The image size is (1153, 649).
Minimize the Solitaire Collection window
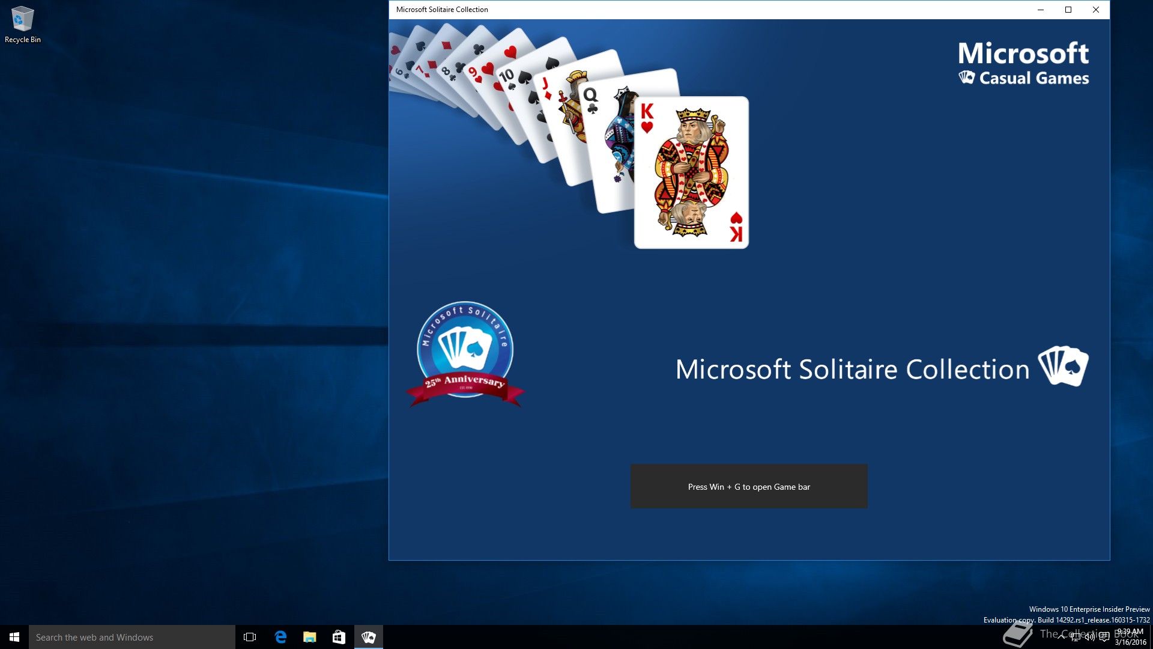[1041, 10]
